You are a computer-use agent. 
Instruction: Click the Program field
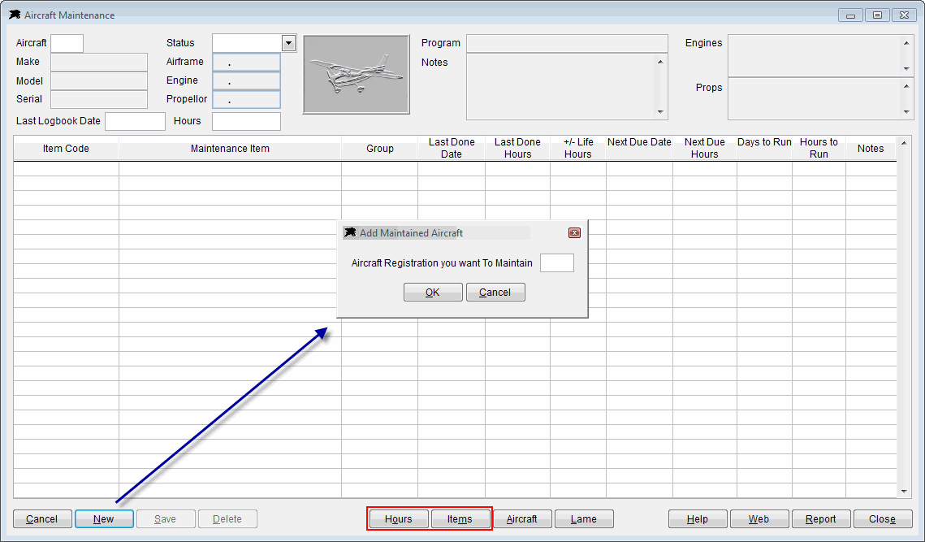click(567, 43)
